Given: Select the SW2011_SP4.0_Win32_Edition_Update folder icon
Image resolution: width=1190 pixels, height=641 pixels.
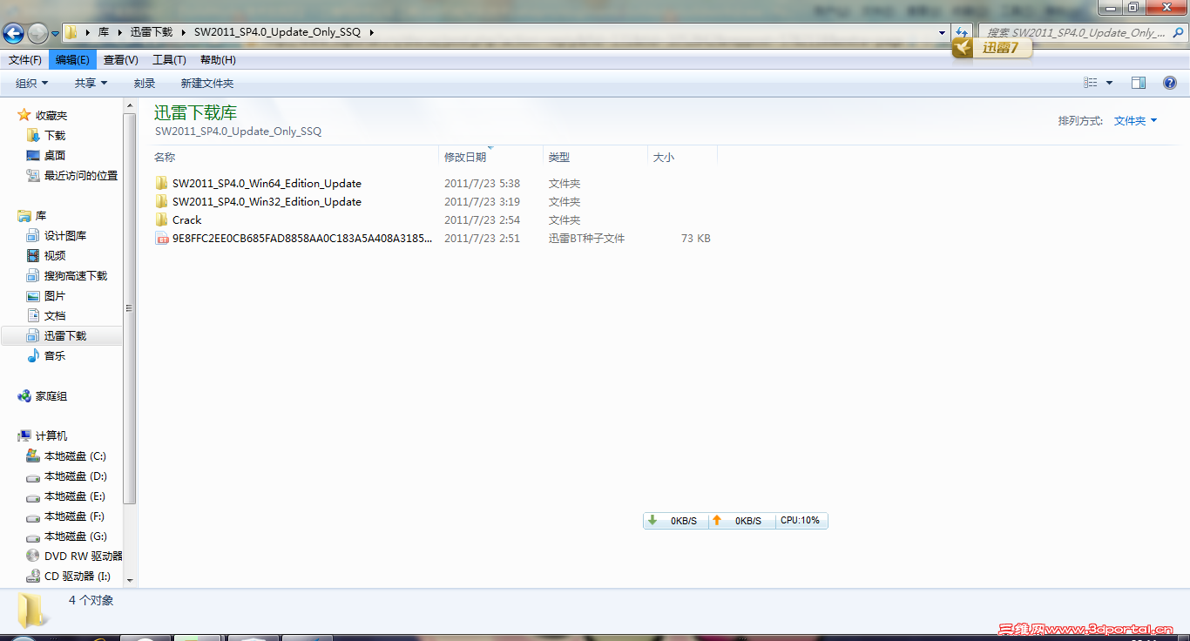Looking at the screenshot, I should click(161, 202).
